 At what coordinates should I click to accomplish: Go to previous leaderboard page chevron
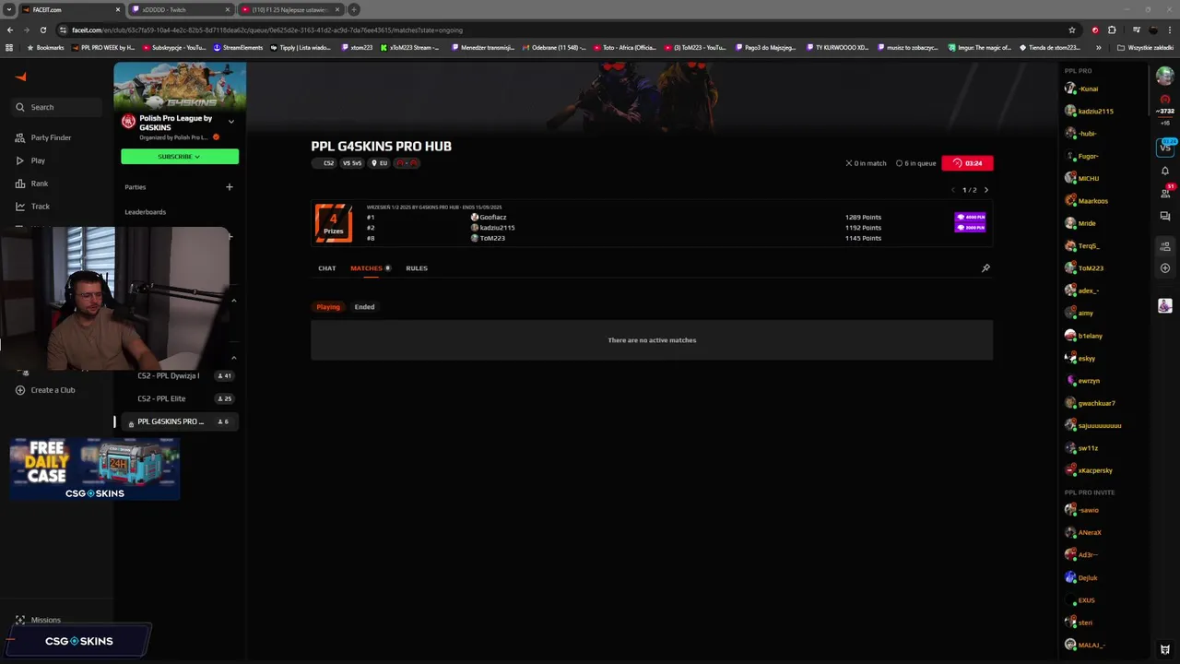click(953, 190)
